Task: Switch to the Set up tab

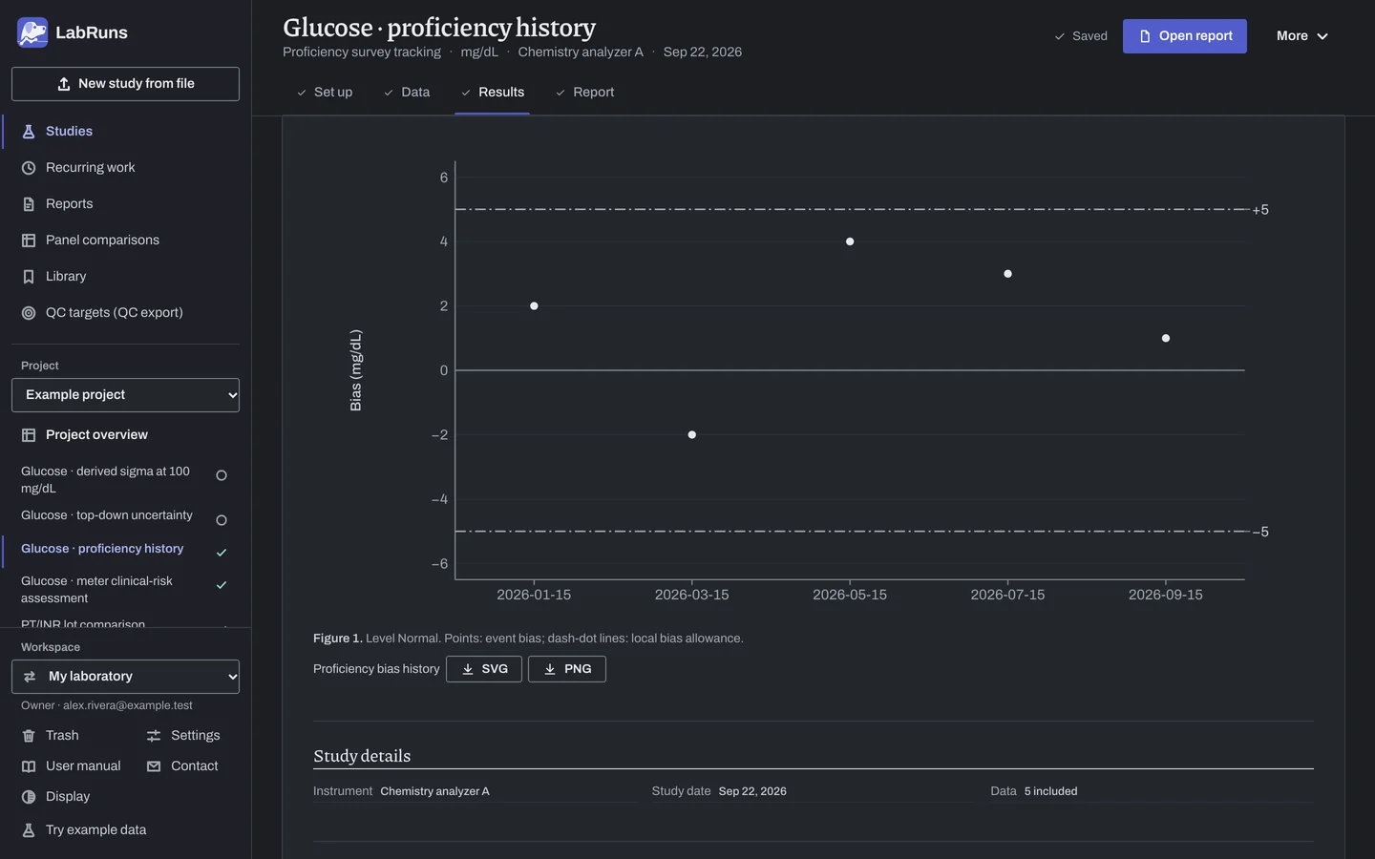Action: (325, 93)
